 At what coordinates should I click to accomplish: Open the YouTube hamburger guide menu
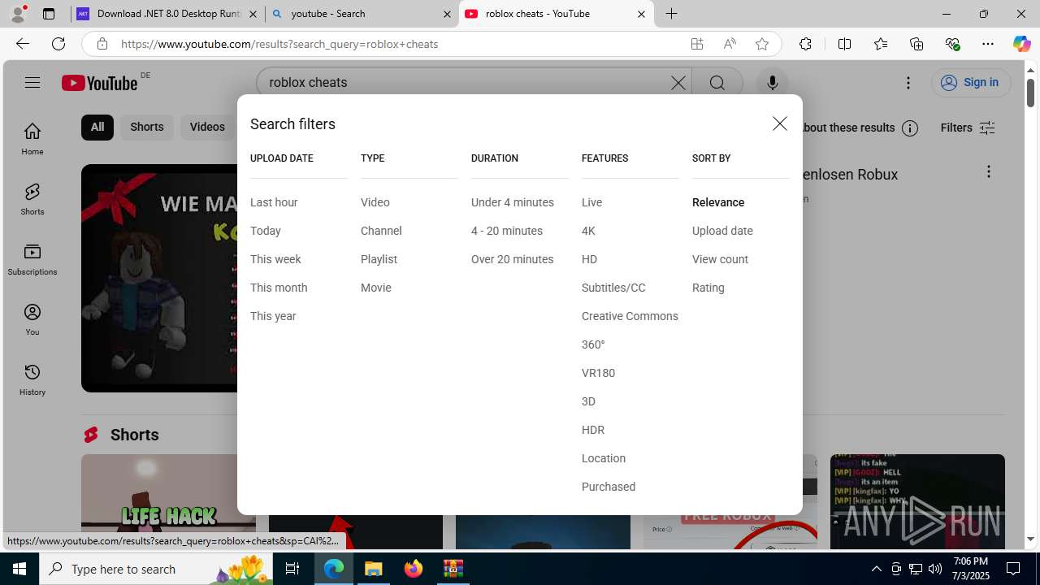[x=32, y=82]
